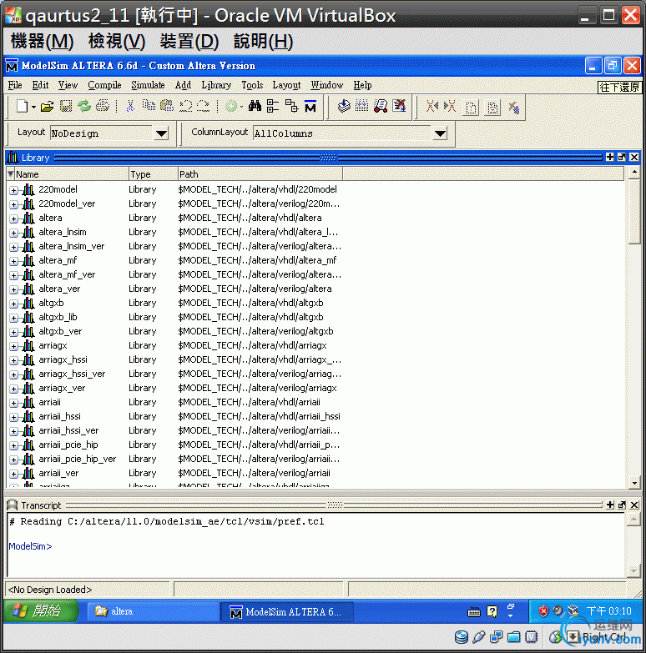Click the New file toolbar icon
Image resolution: width=646 pixels, height=653 pixels.
(22, 107)
